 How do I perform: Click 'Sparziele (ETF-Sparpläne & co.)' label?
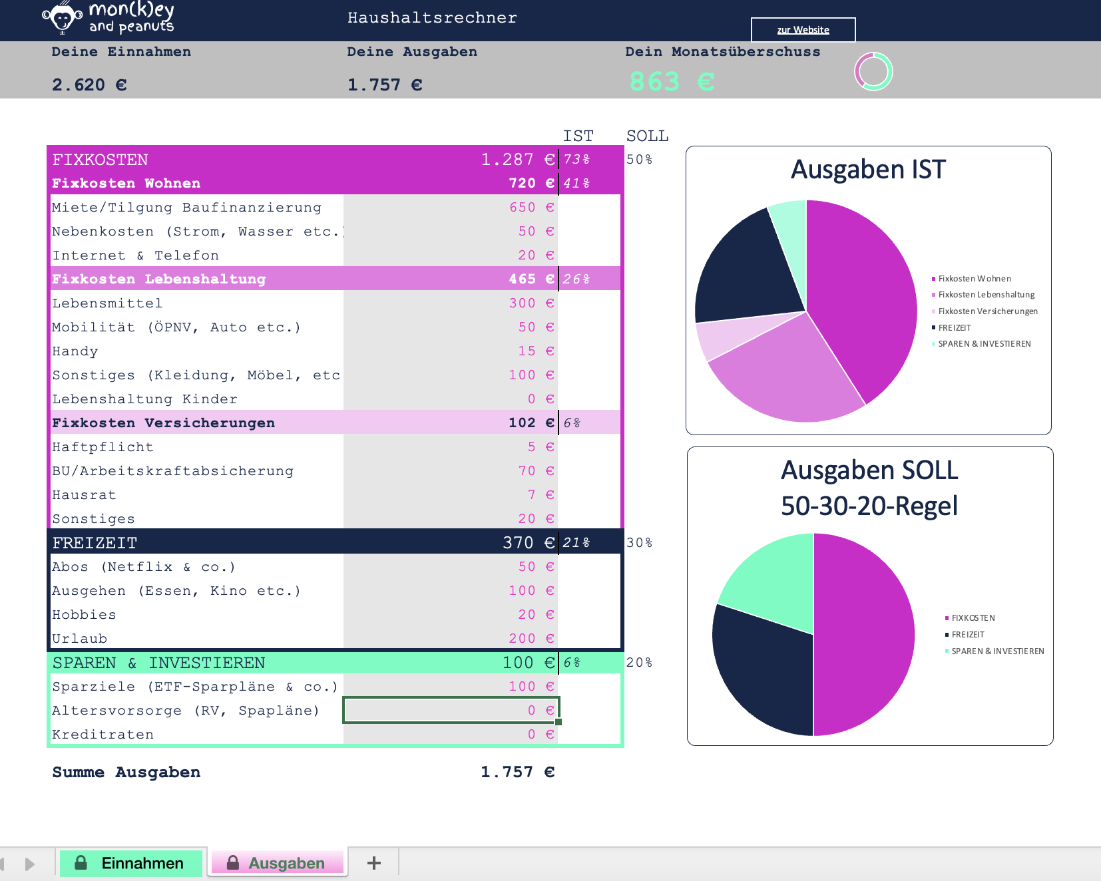click(x=195, y=686)
